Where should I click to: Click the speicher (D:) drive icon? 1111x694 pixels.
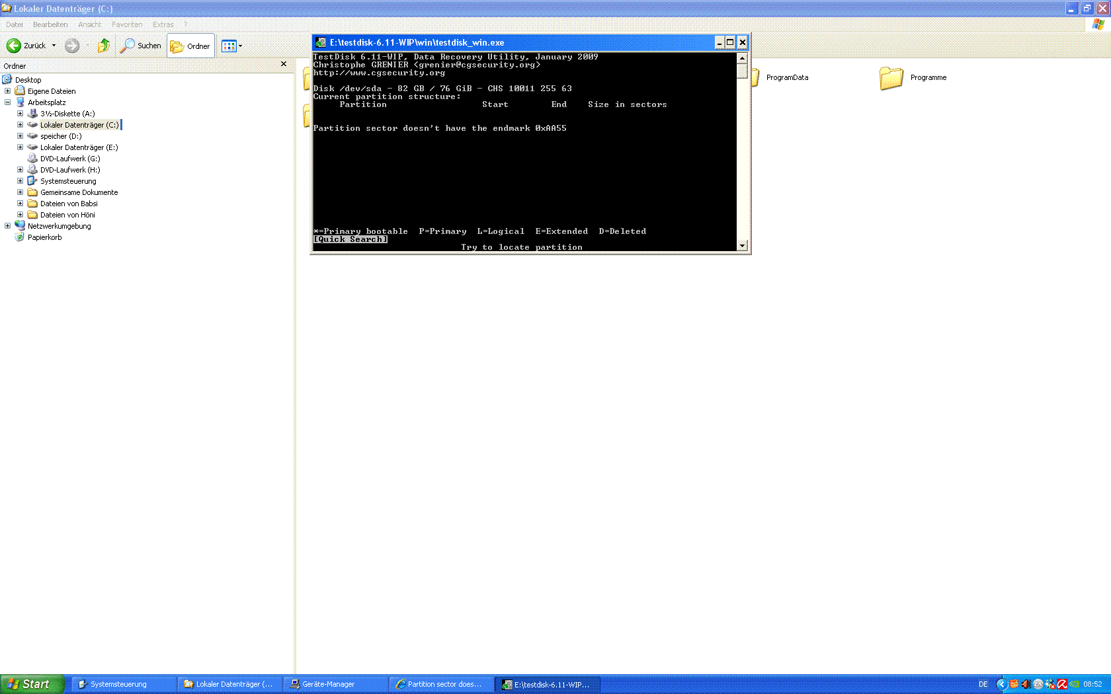tap(32, 136)
